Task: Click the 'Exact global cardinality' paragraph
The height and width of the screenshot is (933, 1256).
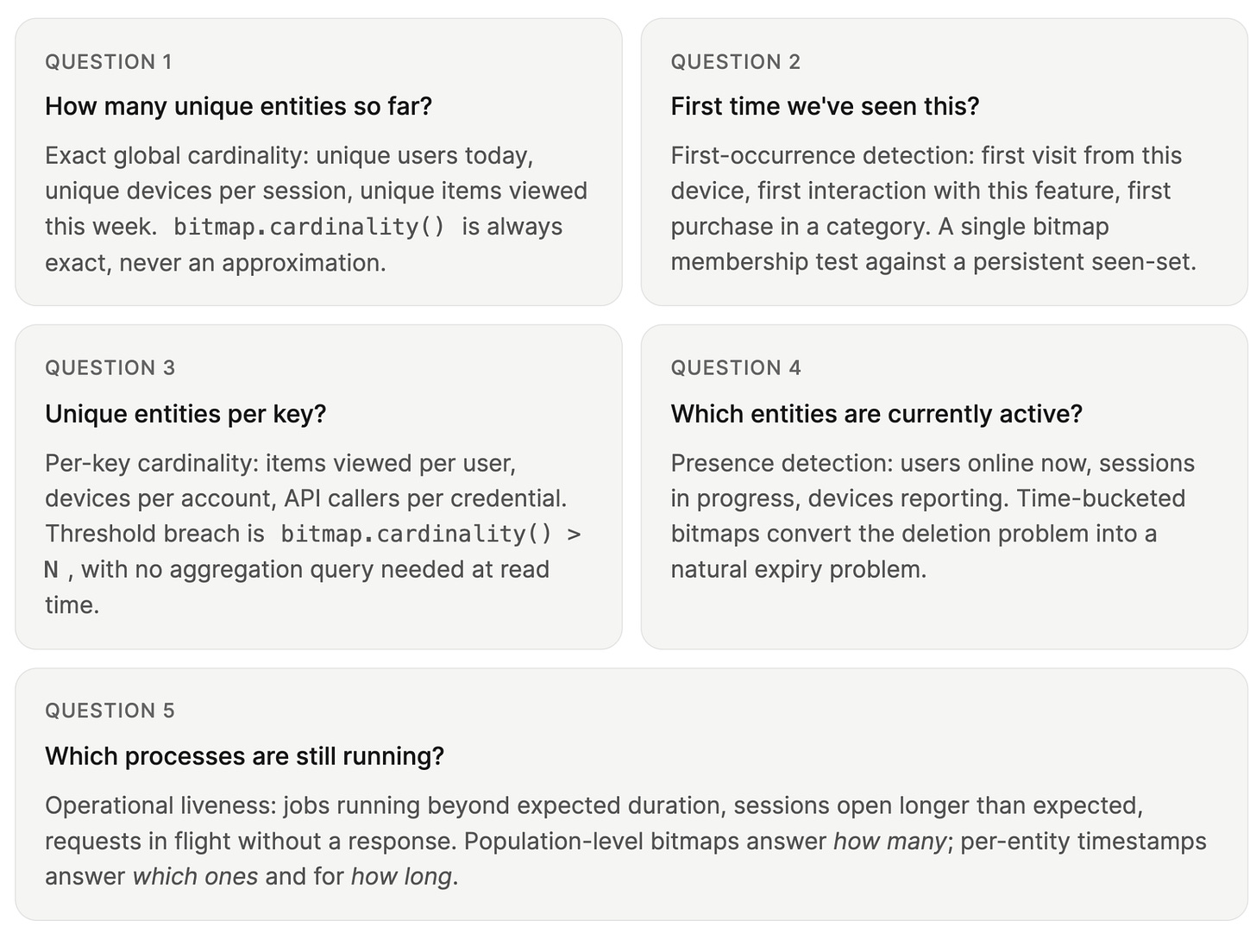Action: tap(316, 209)
